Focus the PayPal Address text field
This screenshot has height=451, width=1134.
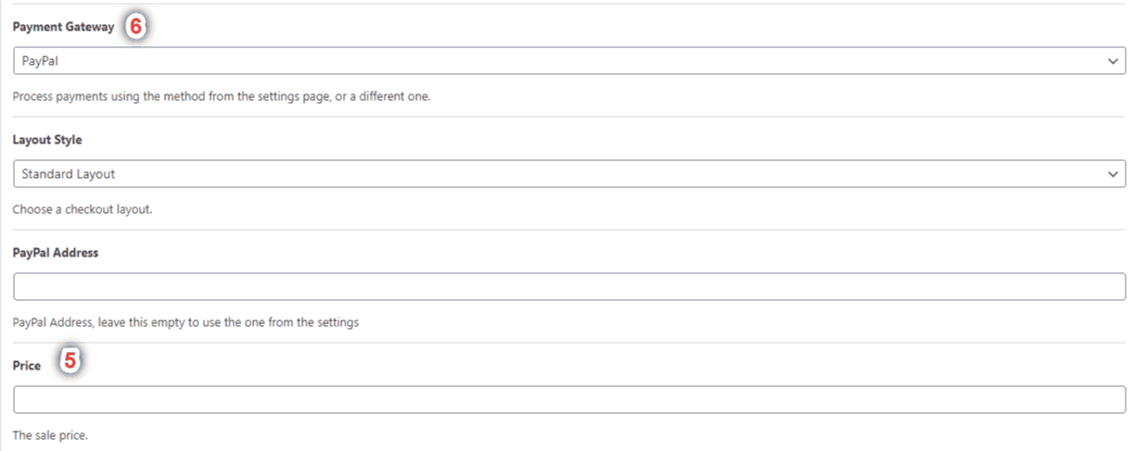coord(569,287)
